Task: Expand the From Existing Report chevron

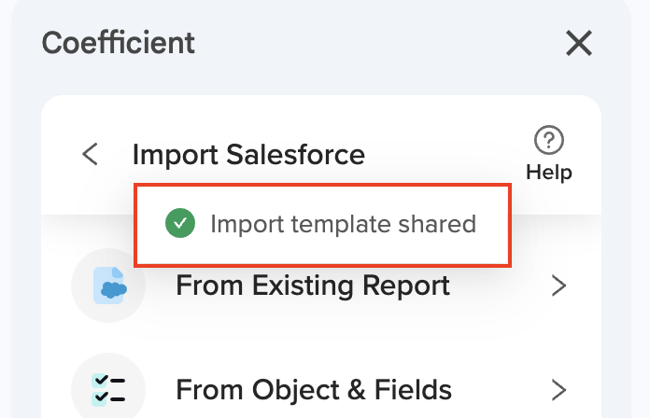Action: [559, 286]
